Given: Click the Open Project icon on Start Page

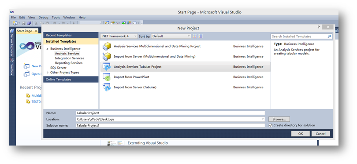Looking at the screenshot, I should (26, 74).
